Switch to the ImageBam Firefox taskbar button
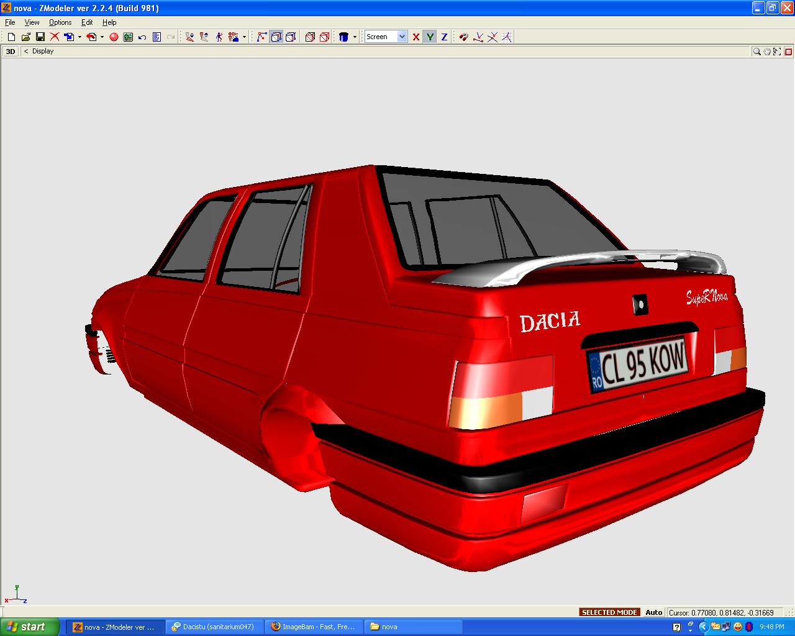Screen dimensions: 795x636 tap(314, 627)
